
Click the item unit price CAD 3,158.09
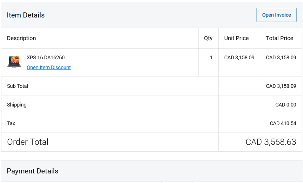pos(239,58)
